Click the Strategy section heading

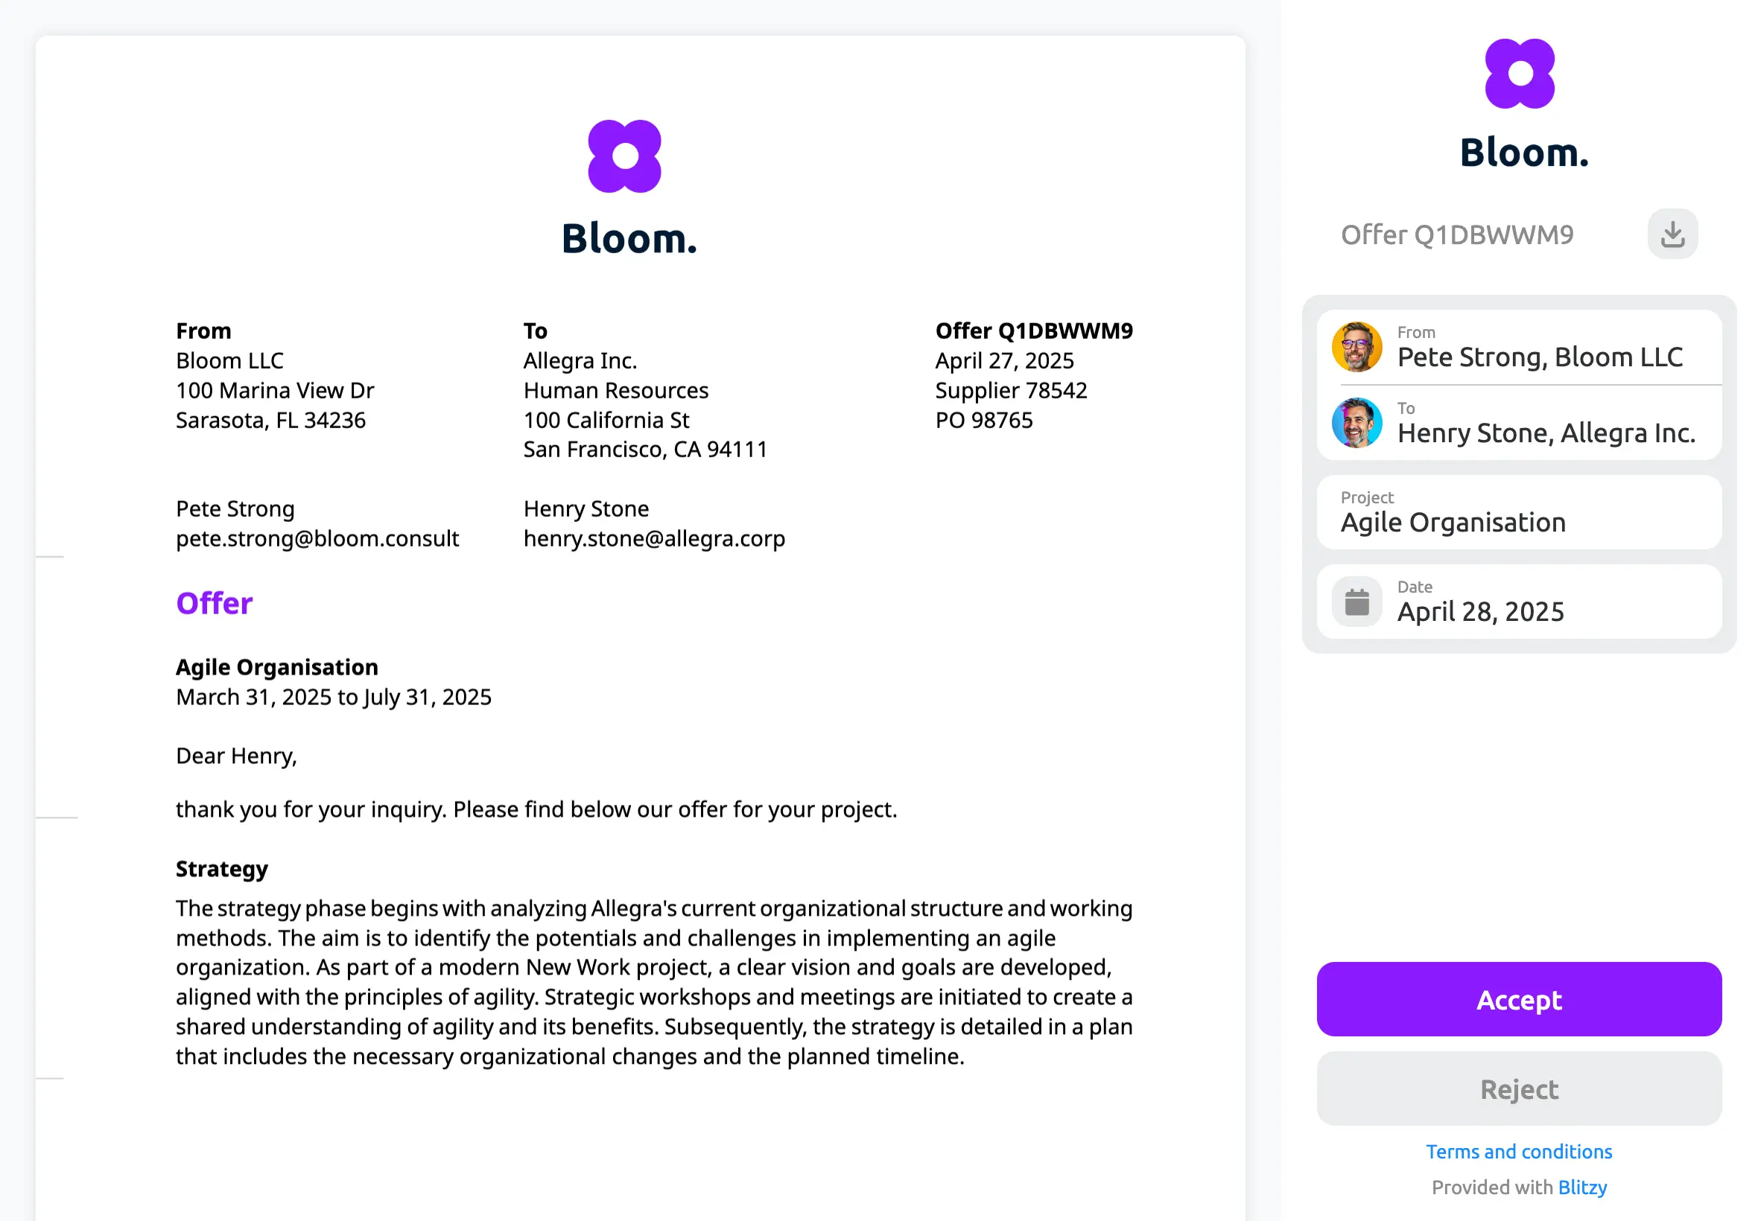(221, 869)
